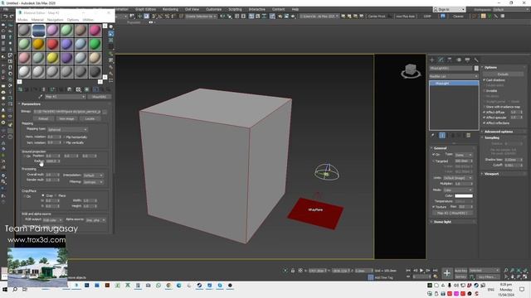Select the Crop radio button
The image size is (531, 298).
(43, 195)
